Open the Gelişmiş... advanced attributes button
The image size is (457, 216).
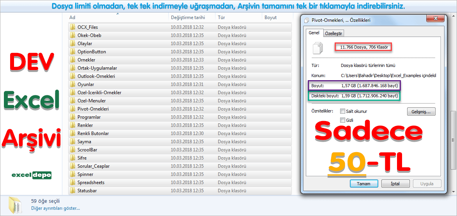421,111
